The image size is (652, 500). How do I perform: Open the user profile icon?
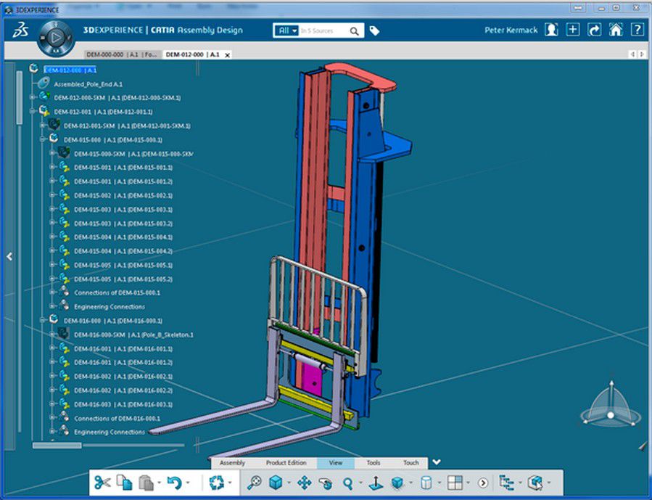pos(551,30)
